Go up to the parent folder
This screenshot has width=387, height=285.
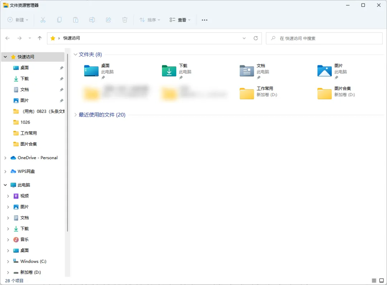click(x=40, y=38)
